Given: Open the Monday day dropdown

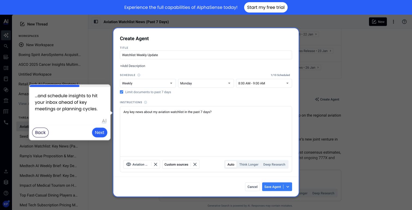Looking at the screenshot, I should [206, 83].
